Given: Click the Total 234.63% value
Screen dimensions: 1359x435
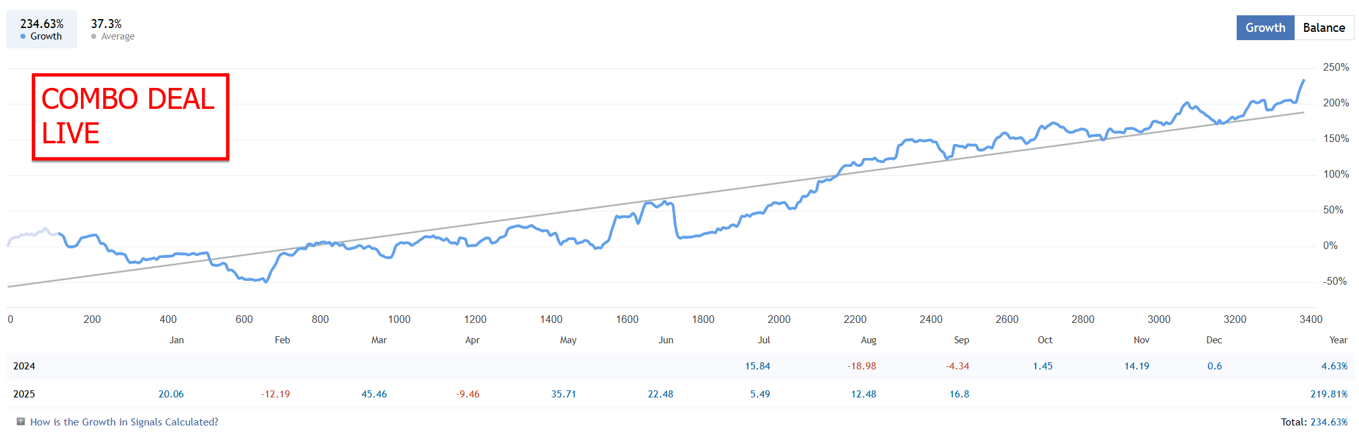Looking at the screenshot, I should [x=1329, y=422].
